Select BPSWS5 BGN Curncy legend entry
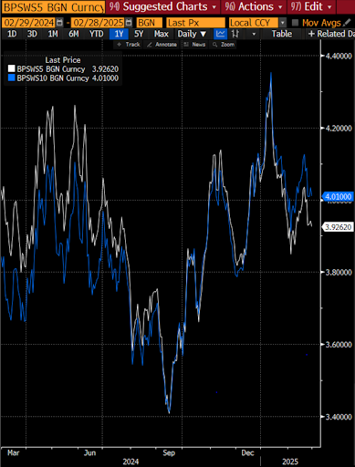 [63, 68]
